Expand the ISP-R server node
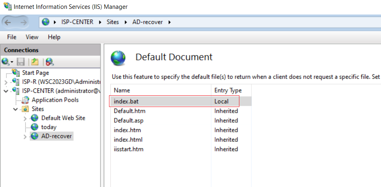381x187 pixels. (6, 82)
